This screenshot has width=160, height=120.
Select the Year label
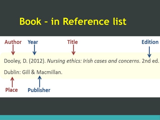tap(33, 42)
